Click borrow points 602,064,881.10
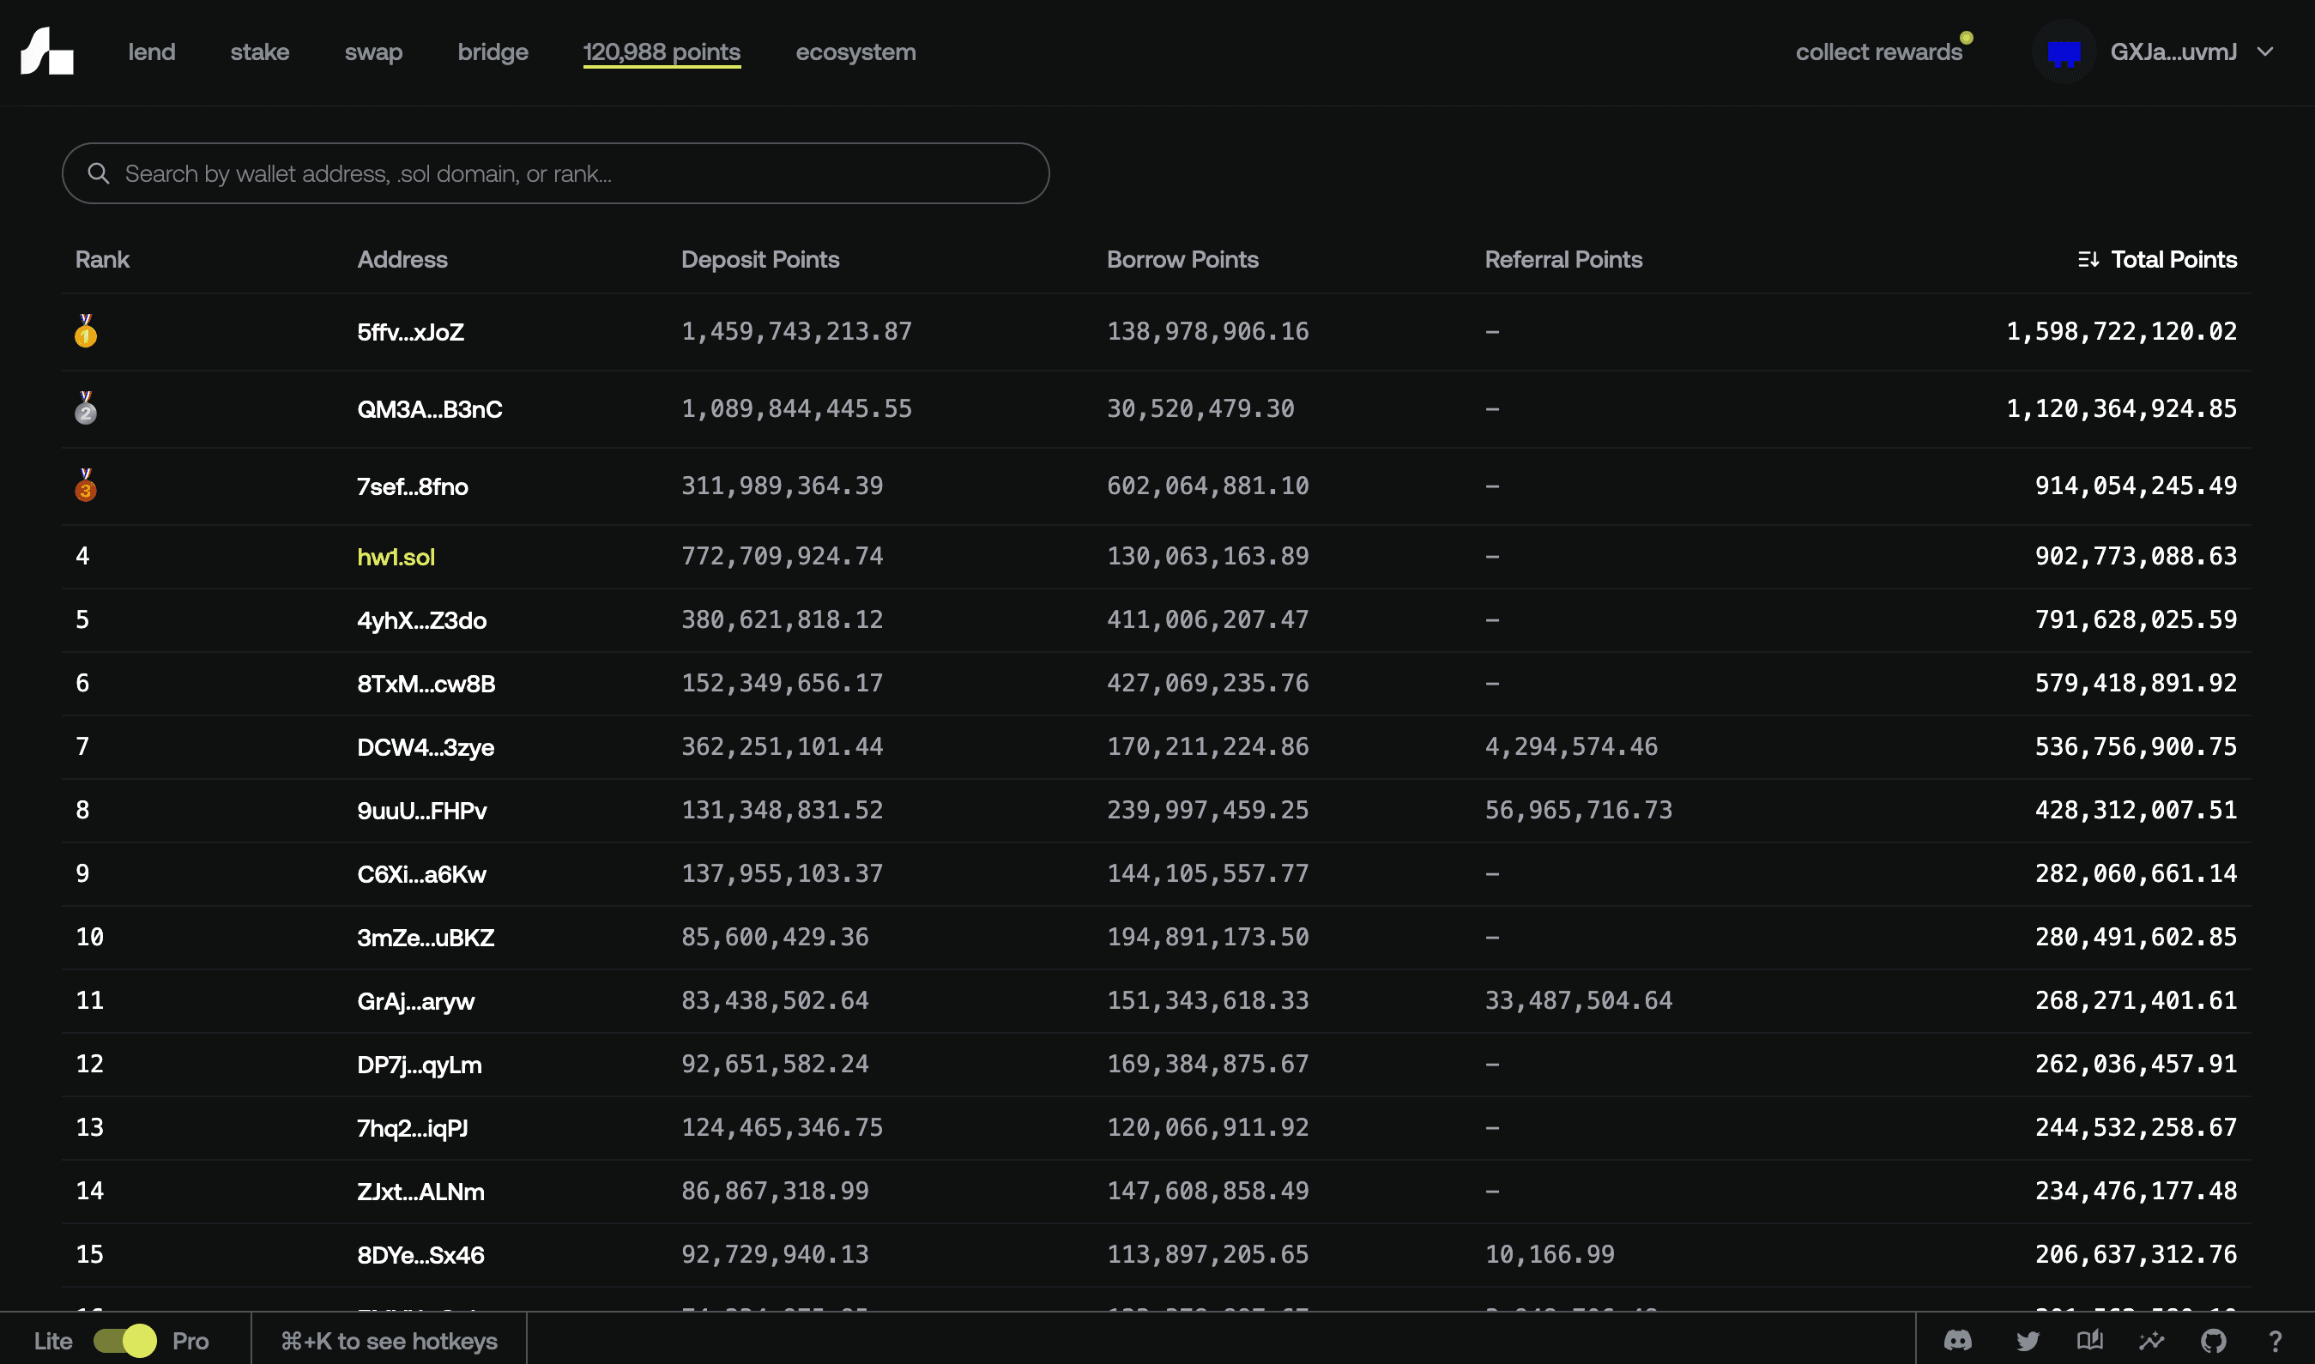This screenshot has height=1364, width=2315. click(1207, 486)
